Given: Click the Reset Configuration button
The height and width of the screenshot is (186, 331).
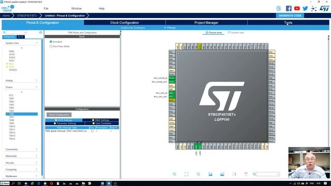Looking at the screenshot, I should point(59,115).
